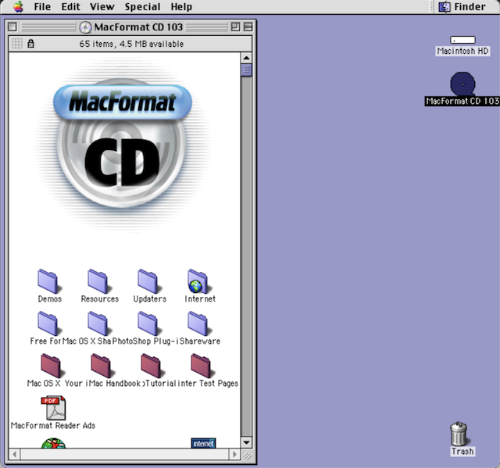Select the Macintosh HD desktop icon
Screen dimensions: 500x468
[x=462, y=40]
